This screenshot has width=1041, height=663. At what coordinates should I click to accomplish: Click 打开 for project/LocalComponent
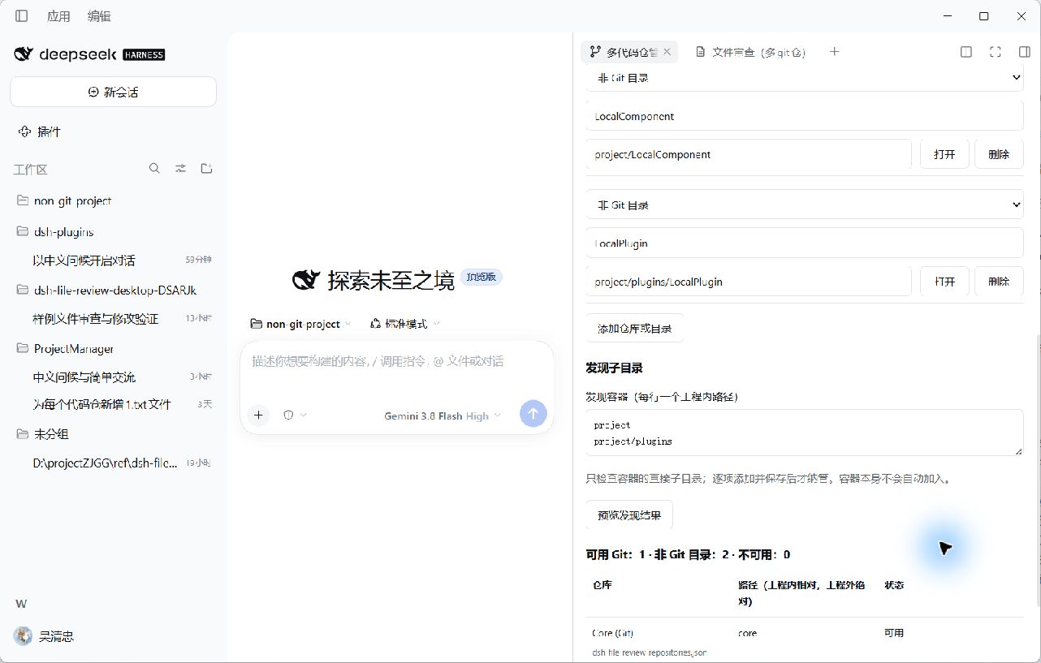pyautogui.click(x=944, y=154)
